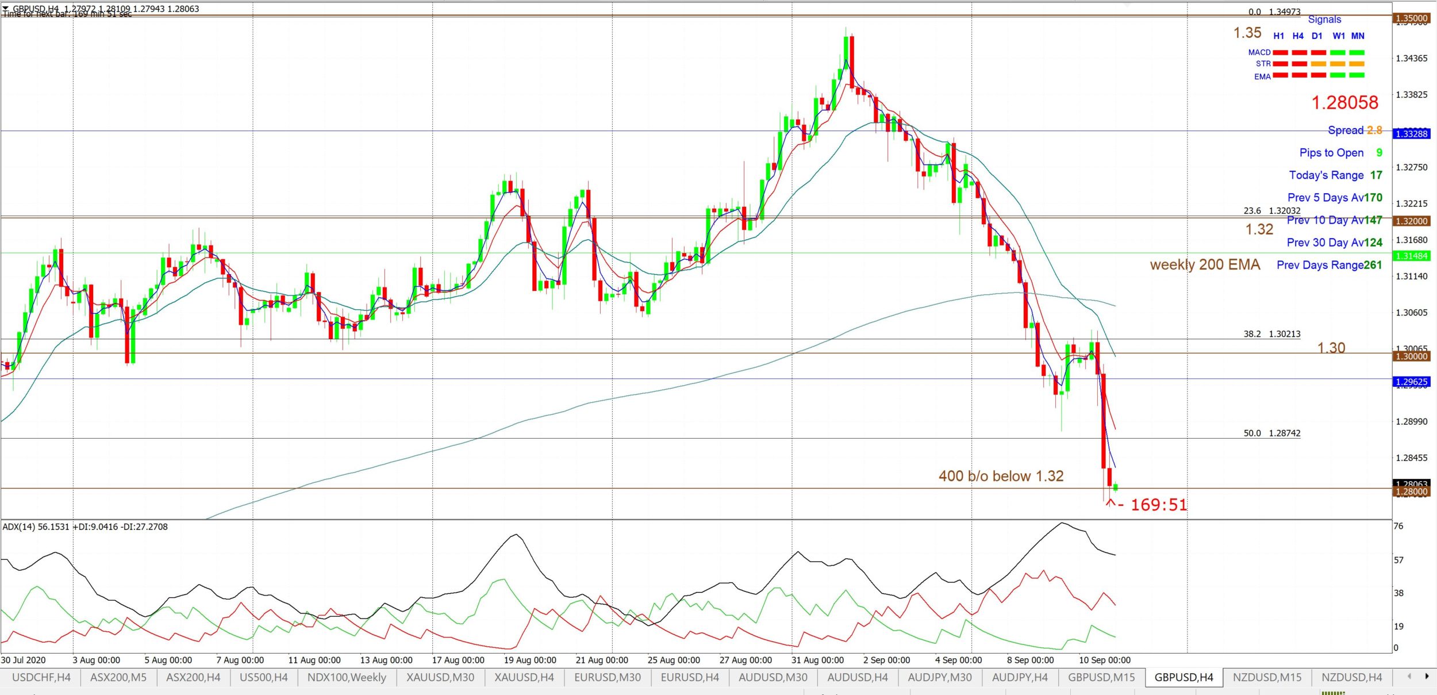Select the Fibonacci '23.6 1.32032' label
The image size is (1437, 695).
[1271, 211]
